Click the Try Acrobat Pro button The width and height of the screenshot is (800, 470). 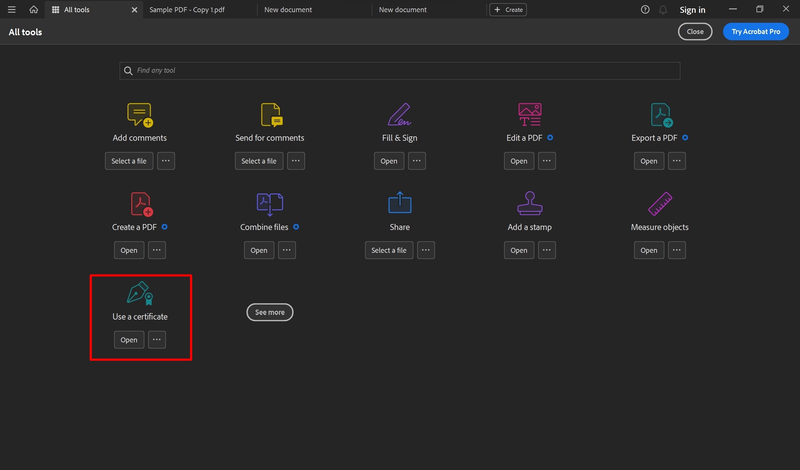(756, 32)
